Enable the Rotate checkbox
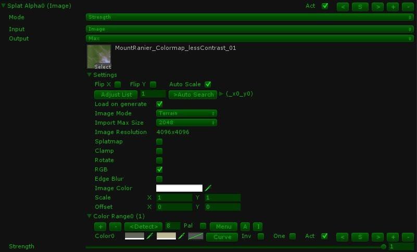The width and height of the screenshot is (417, 252). click(x=159, y=160)
